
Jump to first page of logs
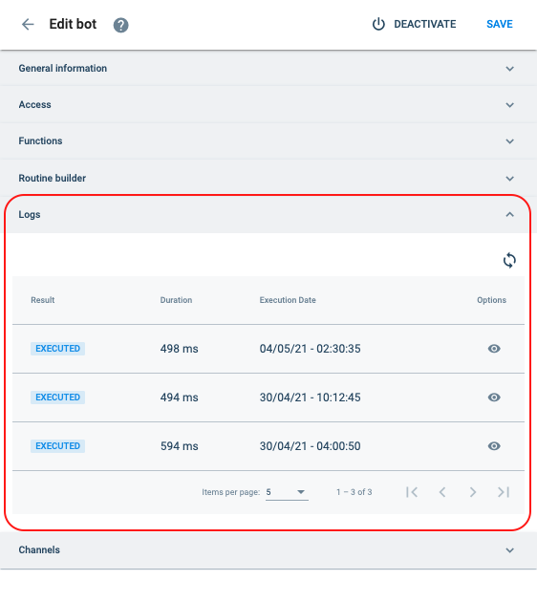pos(412,492)
